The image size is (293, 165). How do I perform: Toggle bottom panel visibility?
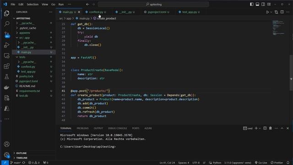257,4
